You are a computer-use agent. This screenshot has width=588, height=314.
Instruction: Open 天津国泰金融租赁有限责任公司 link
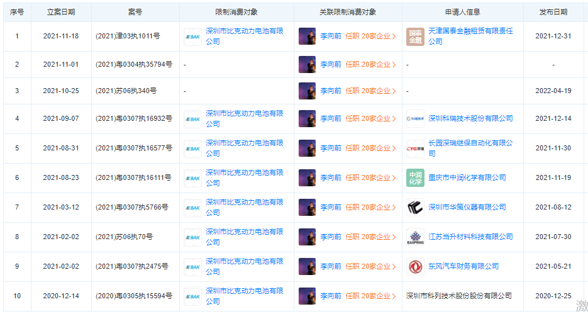click(470, 36)
